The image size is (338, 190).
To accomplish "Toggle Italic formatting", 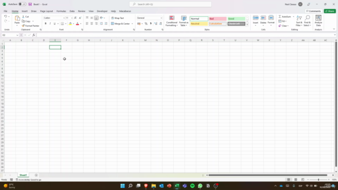I will [50, 23].
